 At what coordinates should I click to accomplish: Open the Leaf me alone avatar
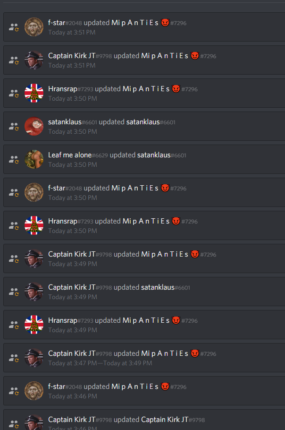[34, 159]
